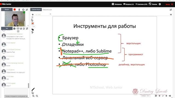
Task: Jump to the last slide
Action: (170, 96)
